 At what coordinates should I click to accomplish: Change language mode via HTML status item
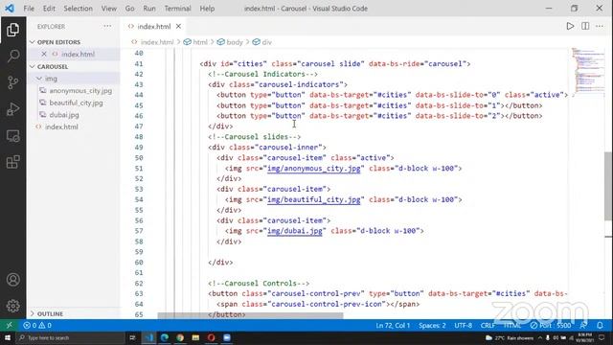(x=511, y=326)
